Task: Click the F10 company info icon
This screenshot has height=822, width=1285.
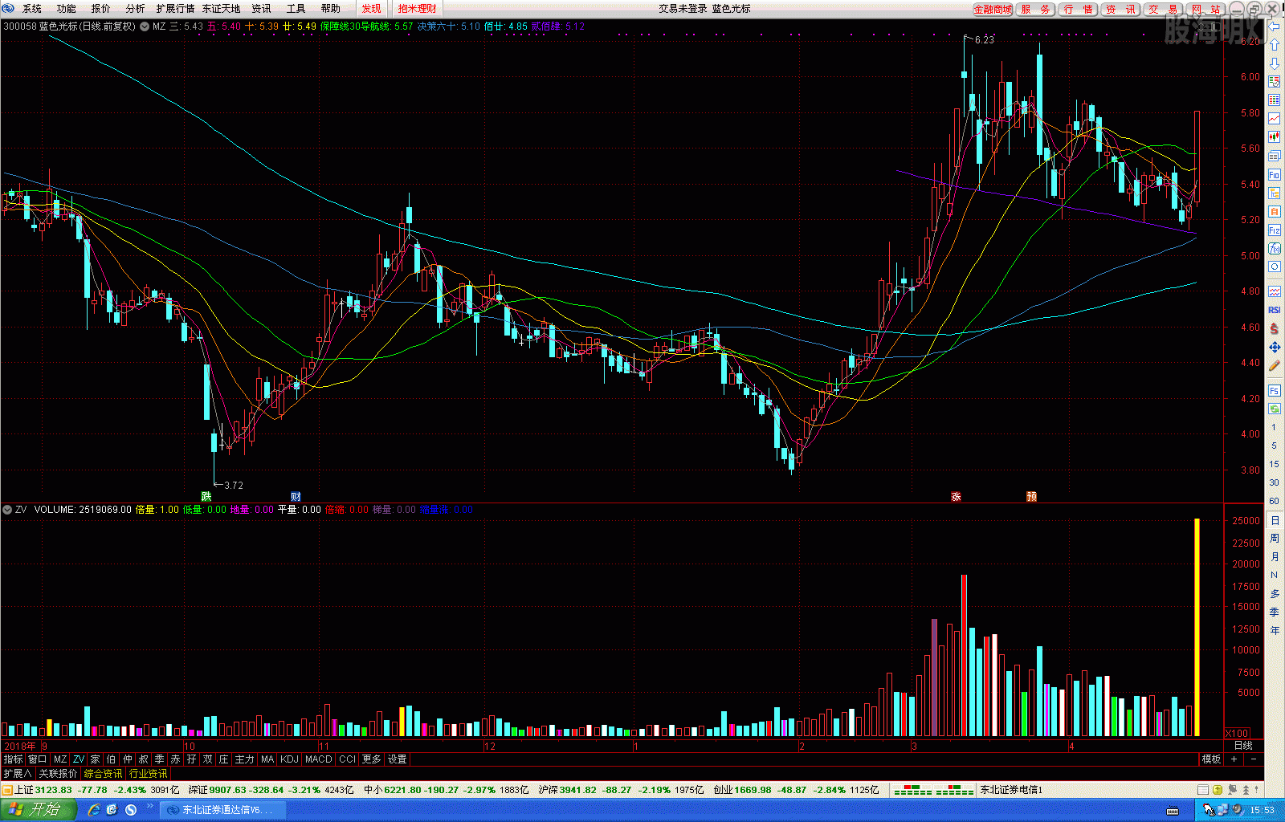Action: [x=1275, y=174]
